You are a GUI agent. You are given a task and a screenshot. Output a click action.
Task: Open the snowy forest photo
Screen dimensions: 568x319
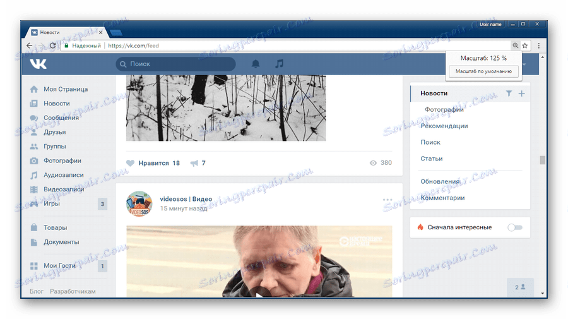click(226, 107)
